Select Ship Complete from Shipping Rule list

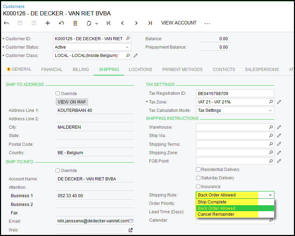(212, 202)
